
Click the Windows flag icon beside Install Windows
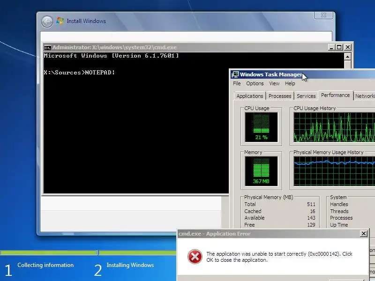[60, 21]
